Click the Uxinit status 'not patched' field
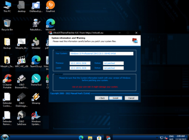 tap(113, 68)
